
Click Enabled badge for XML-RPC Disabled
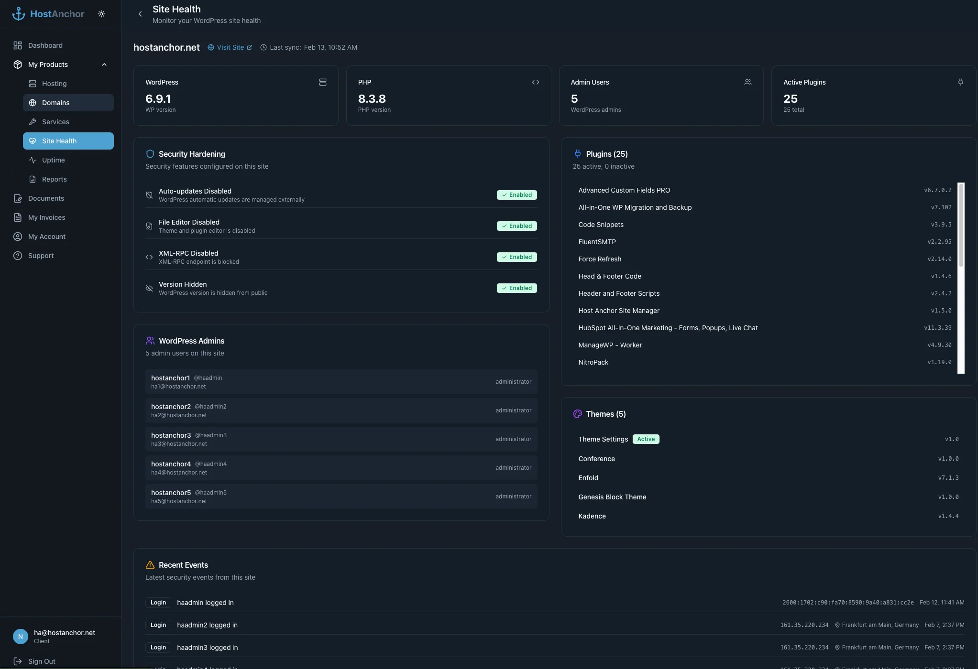click(517, 257)
